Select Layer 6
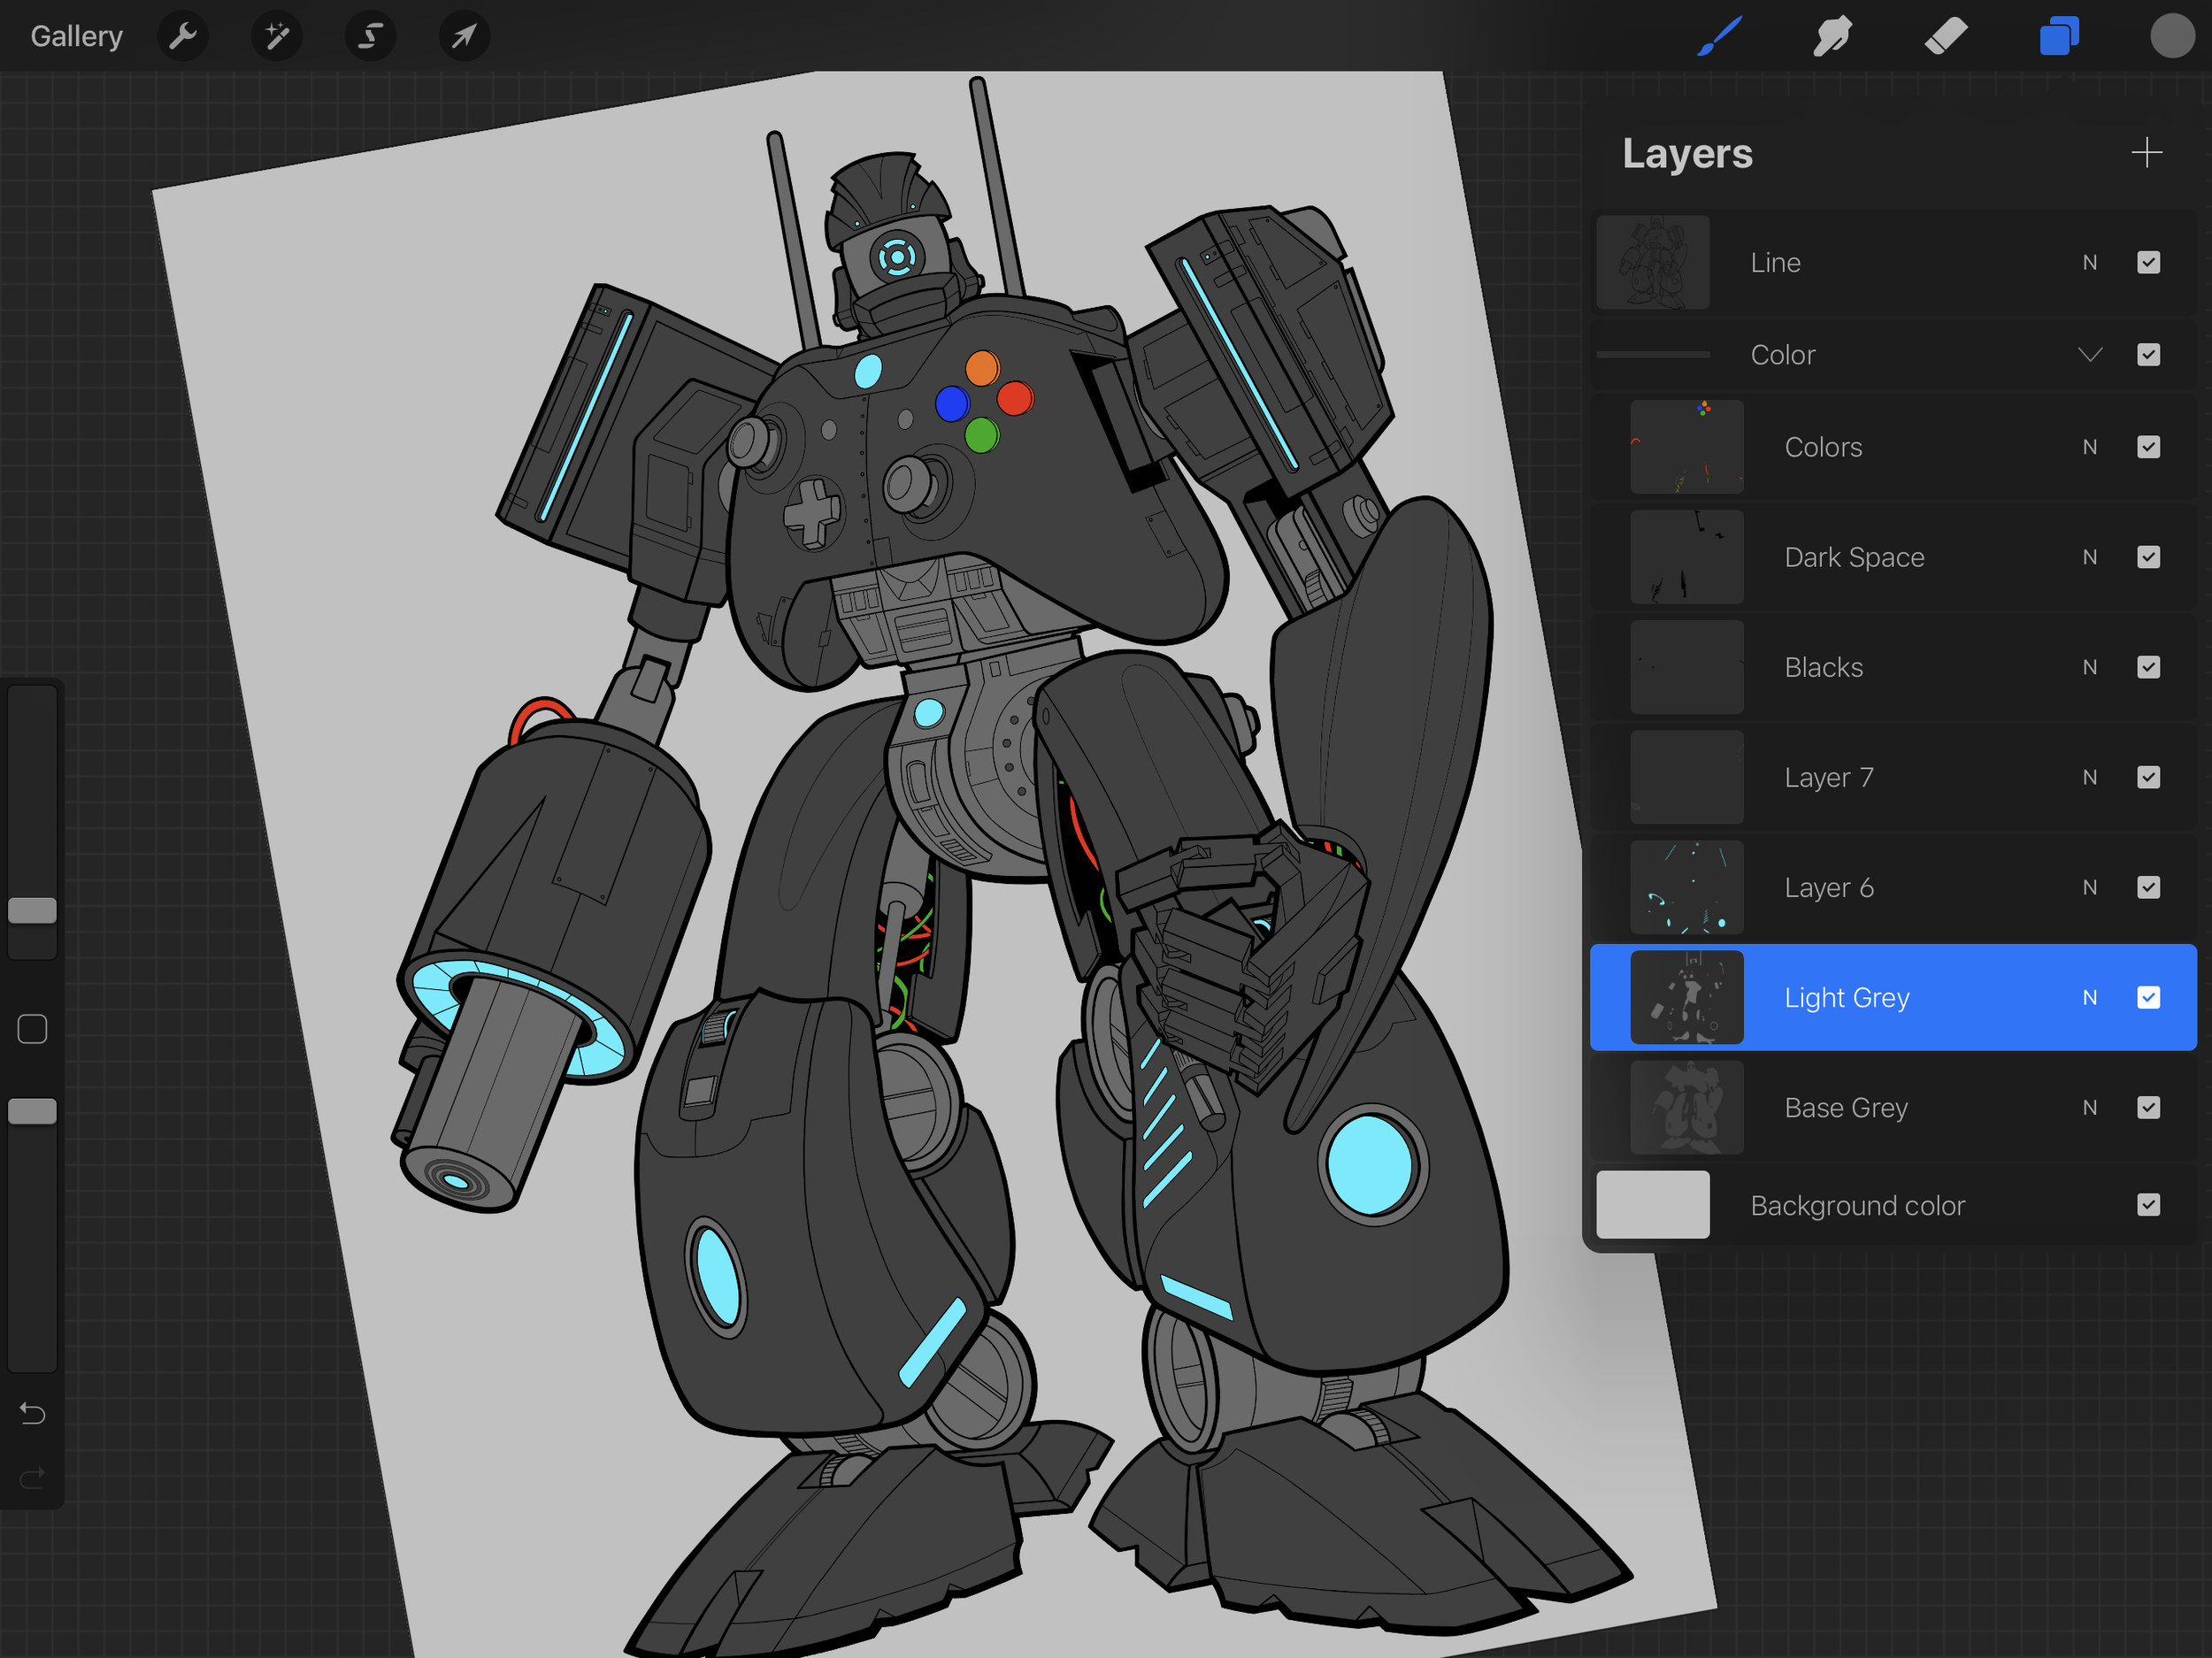Screen dimensions: 2212x1658 pyautogui.click(x=1893, y=887)
